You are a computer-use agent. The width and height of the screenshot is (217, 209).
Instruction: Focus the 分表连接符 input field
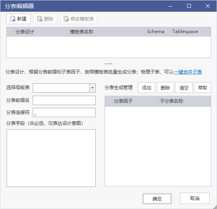(64, 112)
